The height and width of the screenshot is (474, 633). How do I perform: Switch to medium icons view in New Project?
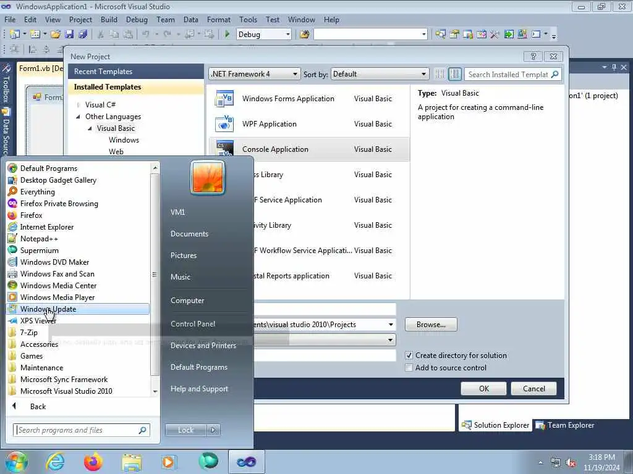[454, 74]
